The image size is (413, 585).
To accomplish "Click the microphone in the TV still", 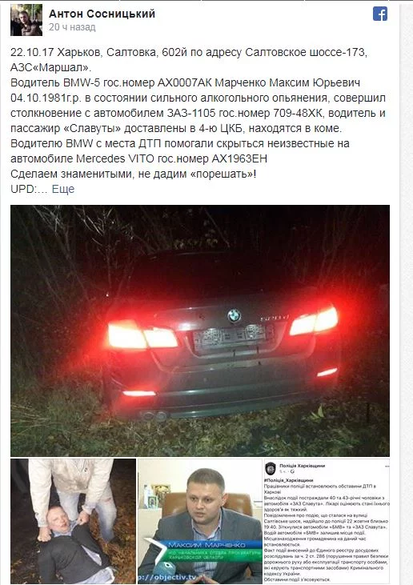I will point(166,570).
